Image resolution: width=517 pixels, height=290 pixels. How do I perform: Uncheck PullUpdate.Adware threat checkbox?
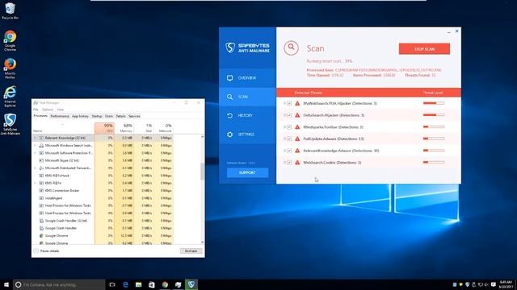pyautogui.click(x=289, y=139)
